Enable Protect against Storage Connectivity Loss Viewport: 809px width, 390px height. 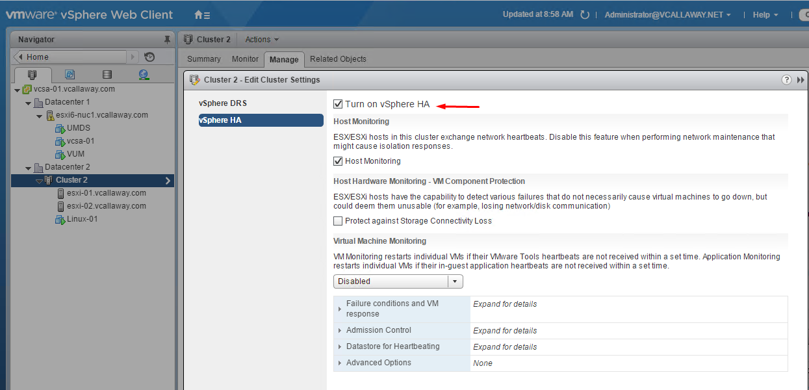tap(338, 221)
